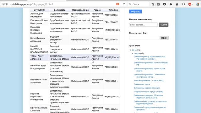Select the Бзегежев Азамат Асланович cell

[39, 81]
